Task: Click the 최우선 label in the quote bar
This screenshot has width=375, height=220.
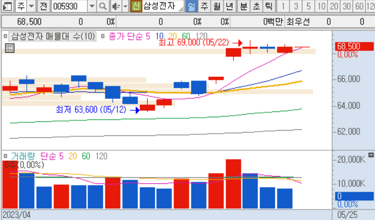Action: click(298, 22)
